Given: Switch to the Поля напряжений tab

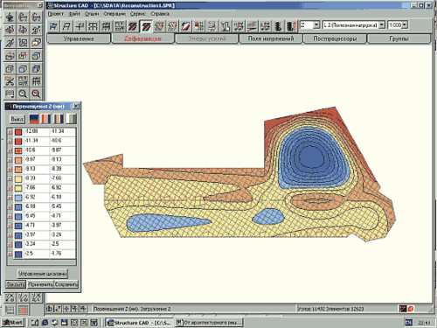Looking at the screenshot, I should click(271, 38).
